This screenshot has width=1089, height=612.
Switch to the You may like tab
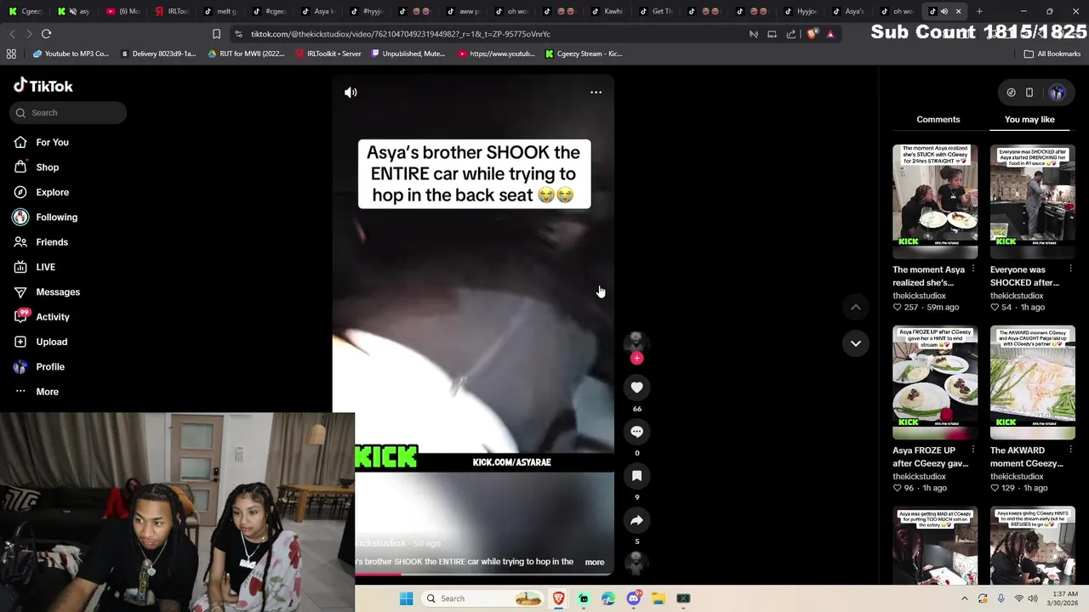[1029, 119]
